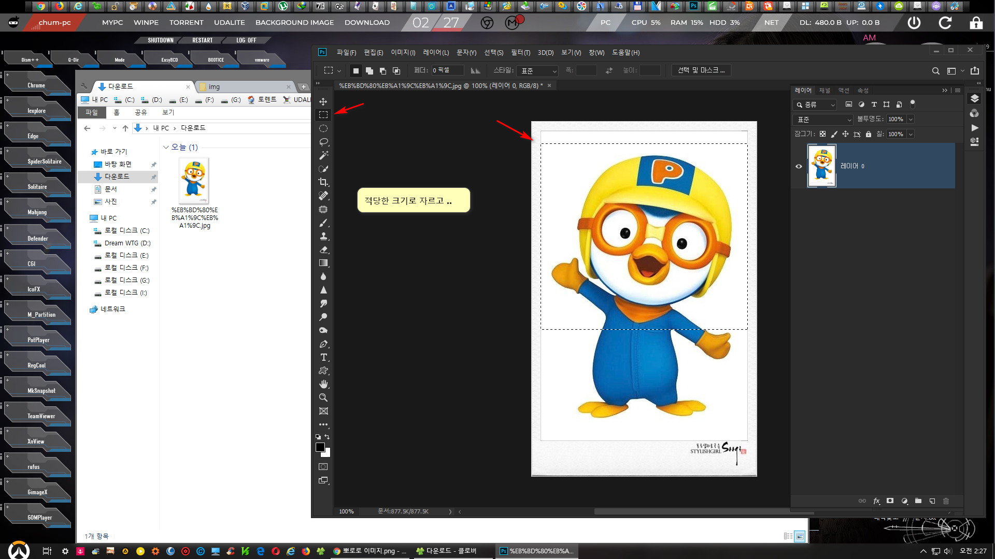The image size is (995, 559).
Task: Open the 파일(F) menu in Photoshop
Action: [346, 52]
